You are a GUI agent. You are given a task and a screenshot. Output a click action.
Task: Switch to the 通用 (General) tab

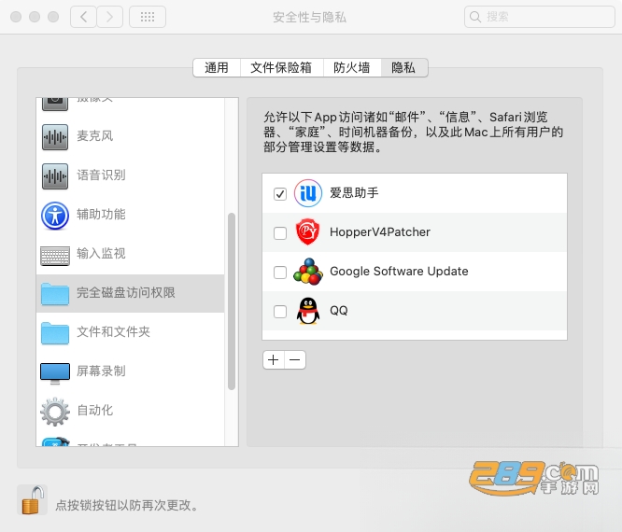(x=217, y=68)
